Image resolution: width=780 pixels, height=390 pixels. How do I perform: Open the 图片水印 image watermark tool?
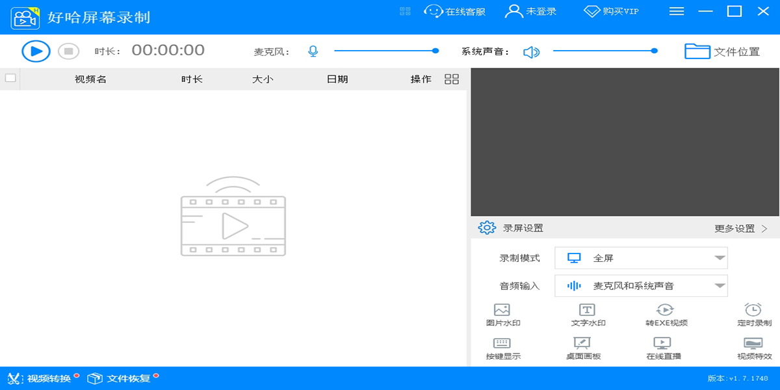click(502, 311)
